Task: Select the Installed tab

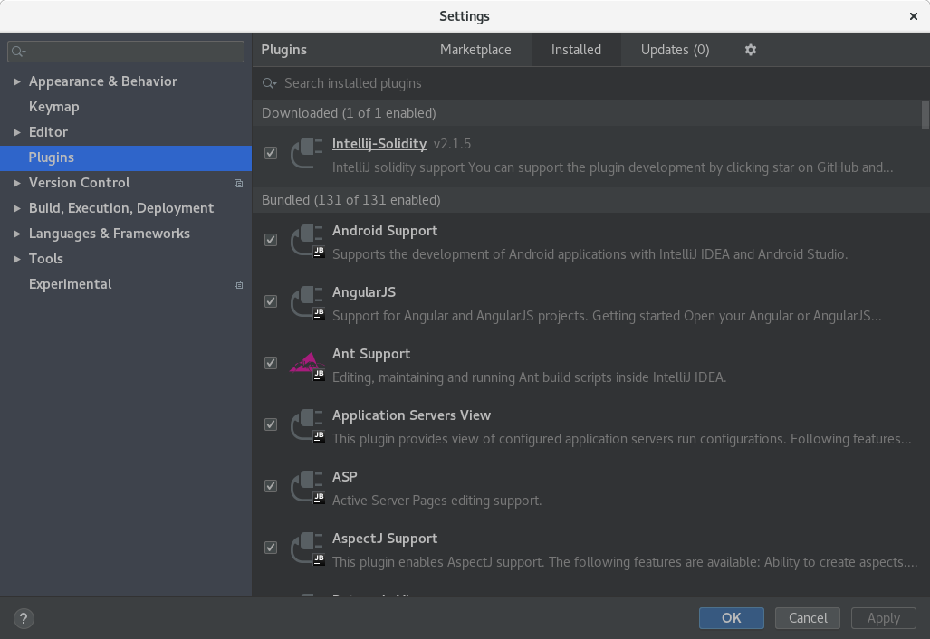Action: (x=576, y=50)
